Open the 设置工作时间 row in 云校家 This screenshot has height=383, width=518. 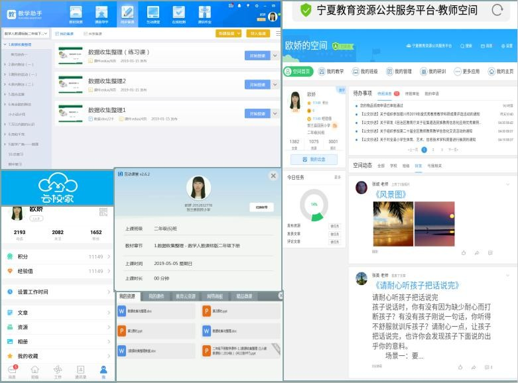58,292
